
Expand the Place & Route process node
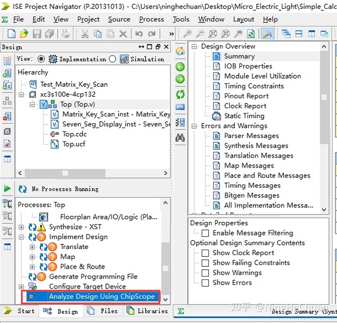32,267
